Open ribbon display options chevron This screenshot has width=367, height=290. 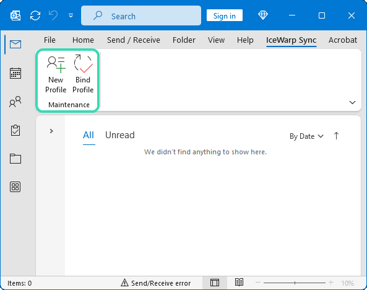352,102
